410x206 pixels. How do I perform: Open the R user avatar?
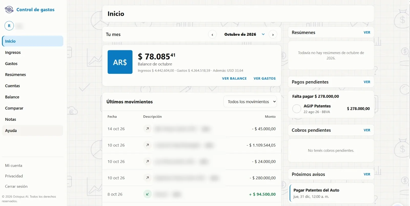pos(9,26)
